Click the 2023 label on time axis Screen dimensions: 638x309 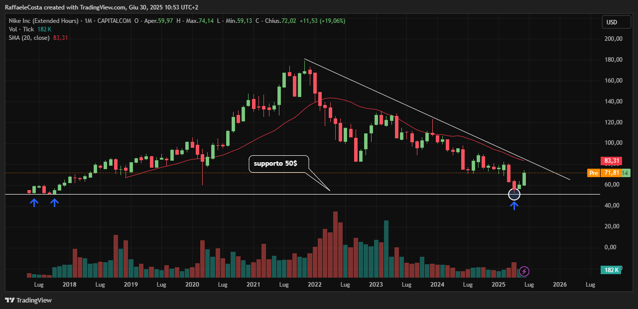point(376,285)
